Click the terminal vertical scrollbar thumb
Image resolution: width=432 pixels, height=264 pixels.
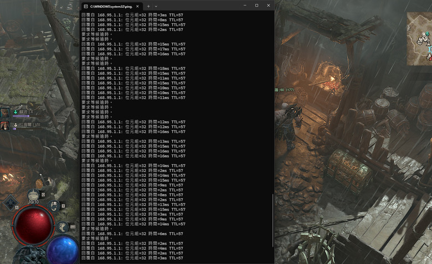(x=272, y=220)
